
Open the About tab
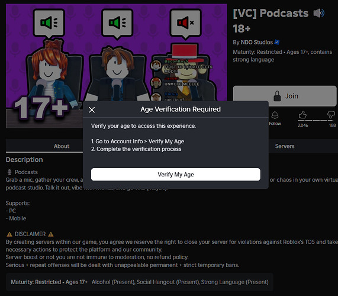pyautogui.click(x=62, y=146)
